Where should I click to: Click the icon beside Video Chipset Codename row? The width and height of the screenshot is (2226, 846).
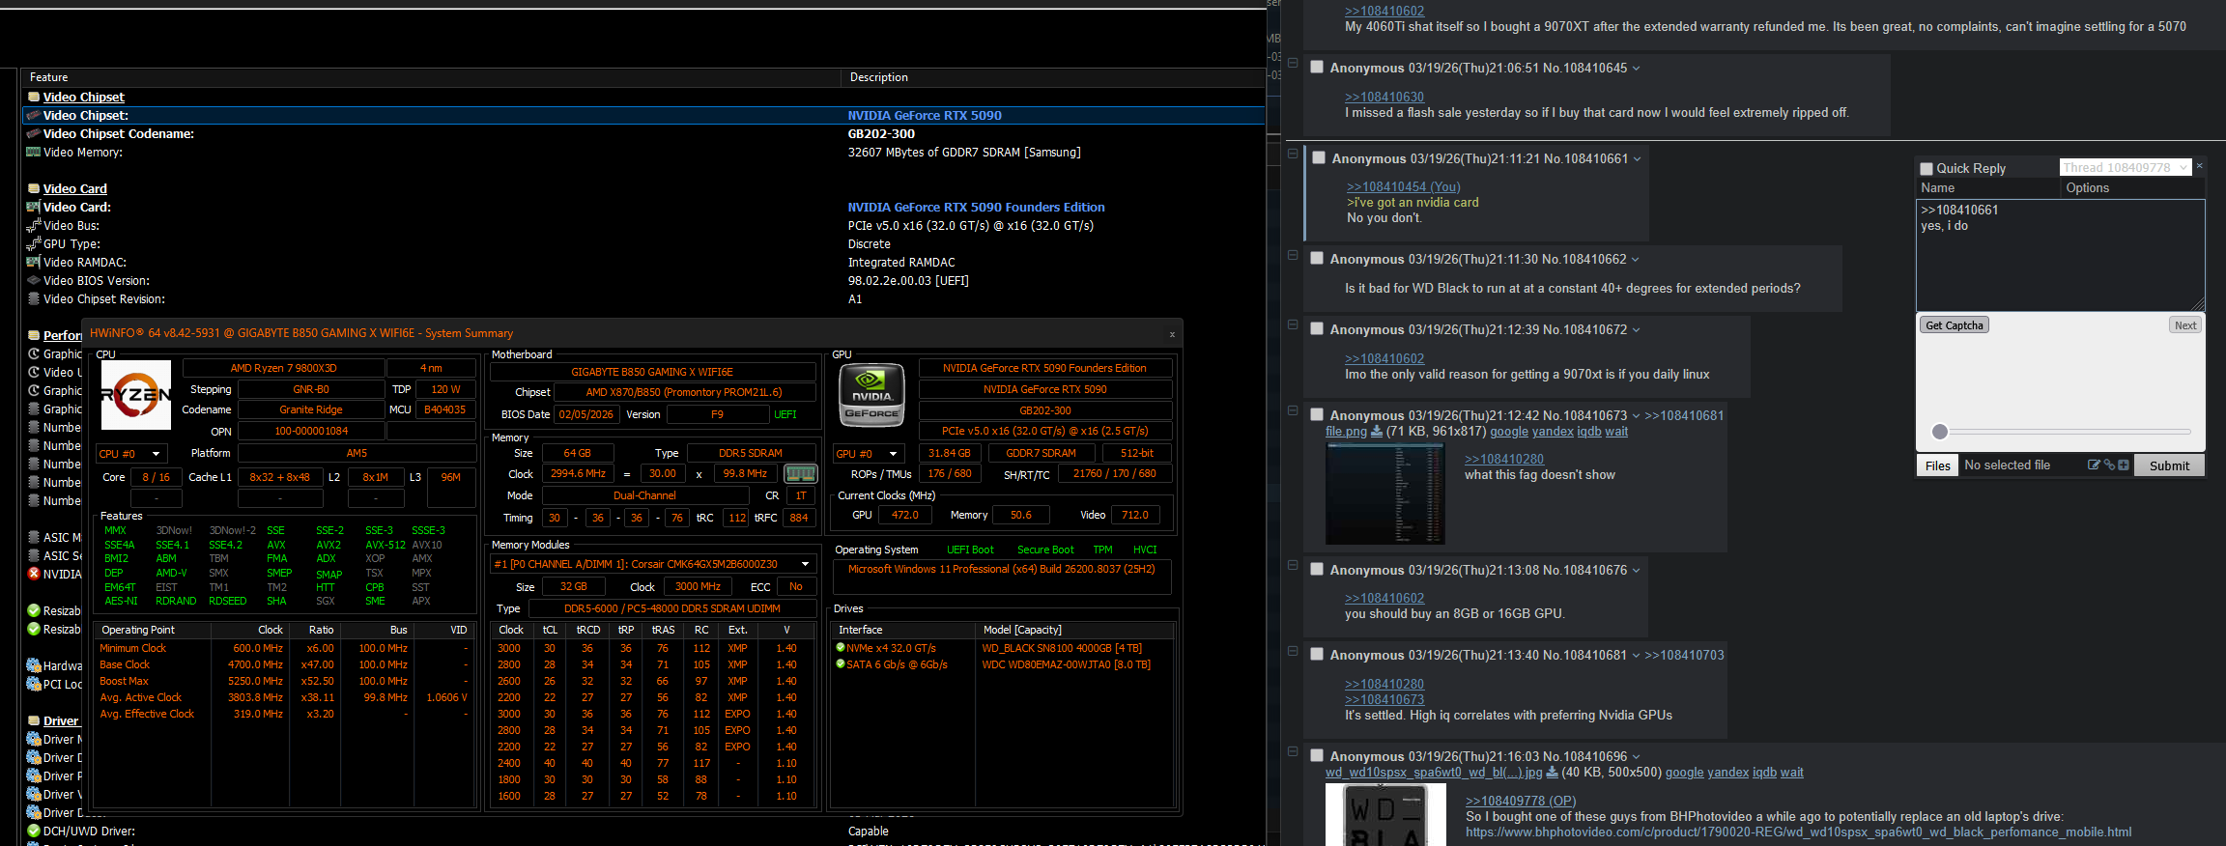(x=34, y=133)
